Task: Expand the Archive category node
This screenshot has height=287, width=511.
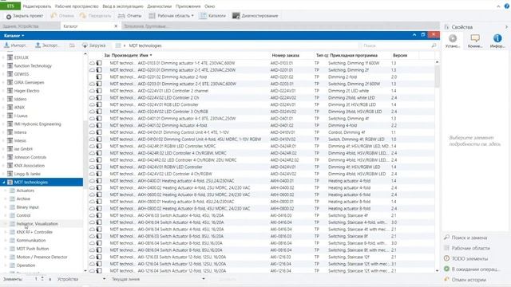Action: [x=6, y=199]
